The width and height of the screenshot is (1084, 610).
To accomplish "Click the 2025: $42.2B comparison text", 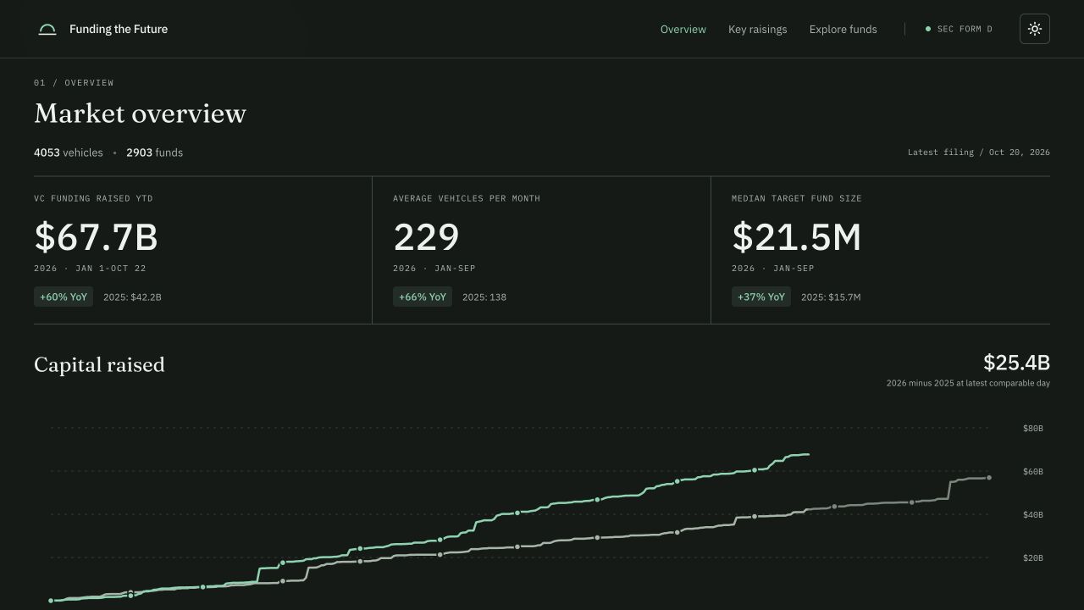I will tap(132, 297).
